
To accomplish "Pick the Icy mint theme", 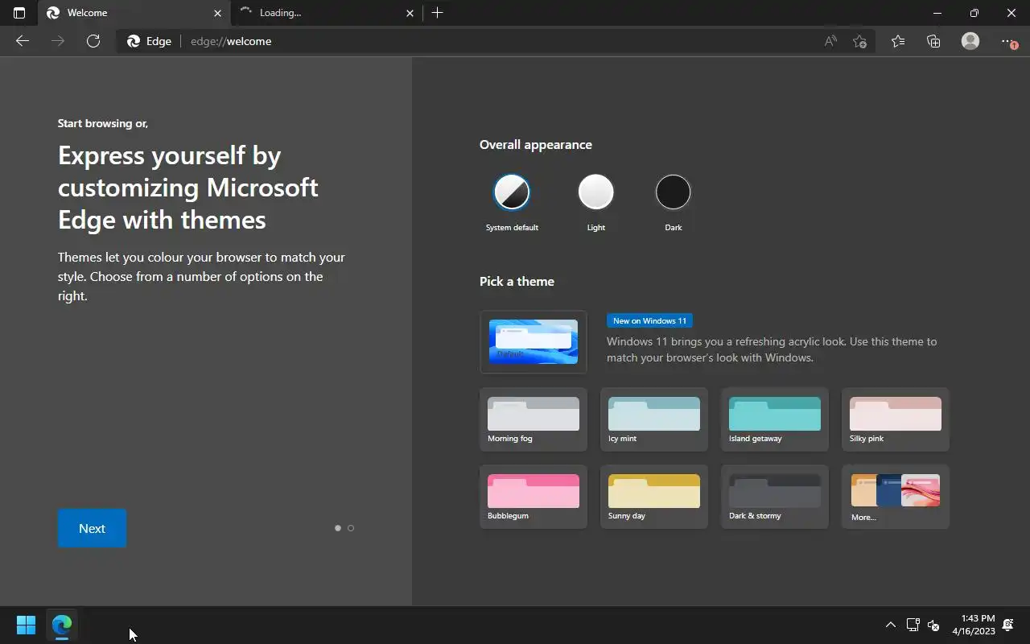I will pos(654,419).
